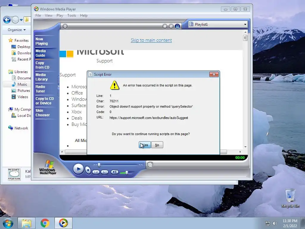The image size is (305, 229).
Task: Click the system tray volume icon
Action: [x=275, y=223]
